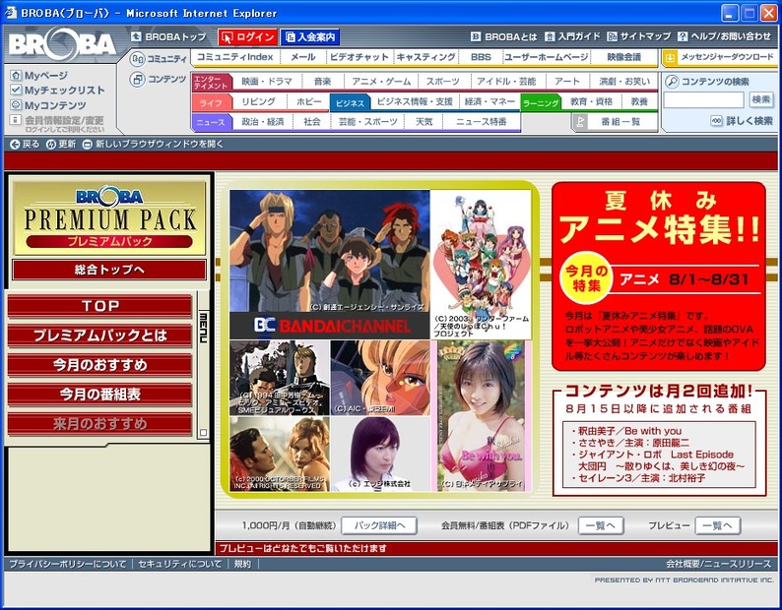This screenshot has width=782, height=610.
Task: Open Myページ
Action: 39,75
